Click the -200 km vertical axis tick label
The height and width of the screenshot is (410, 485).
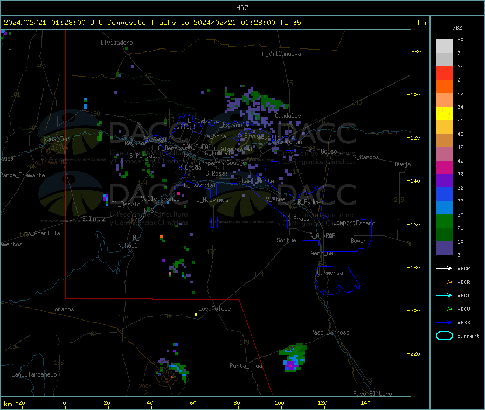click(414, 310)
